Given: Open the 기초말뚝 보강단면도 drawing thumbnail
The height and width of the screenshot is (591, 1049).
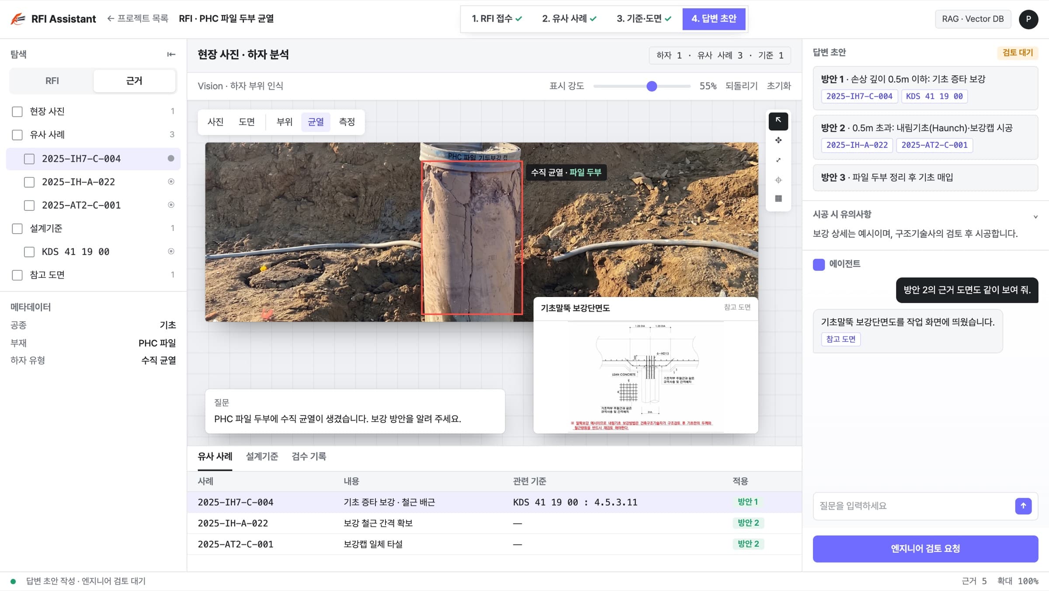Looking at the screenshot, I should pyautogui.click(x=646, y=377).
